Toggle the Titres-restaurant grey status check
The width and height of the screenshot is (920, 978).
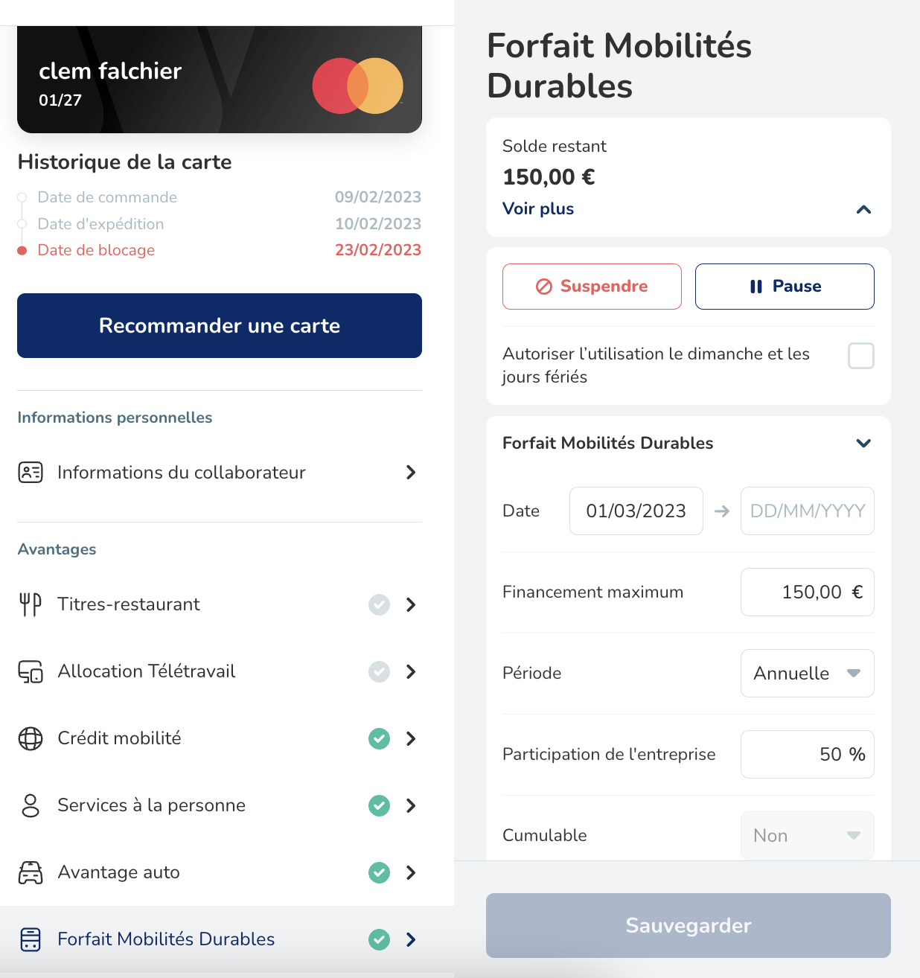point(380,604)
